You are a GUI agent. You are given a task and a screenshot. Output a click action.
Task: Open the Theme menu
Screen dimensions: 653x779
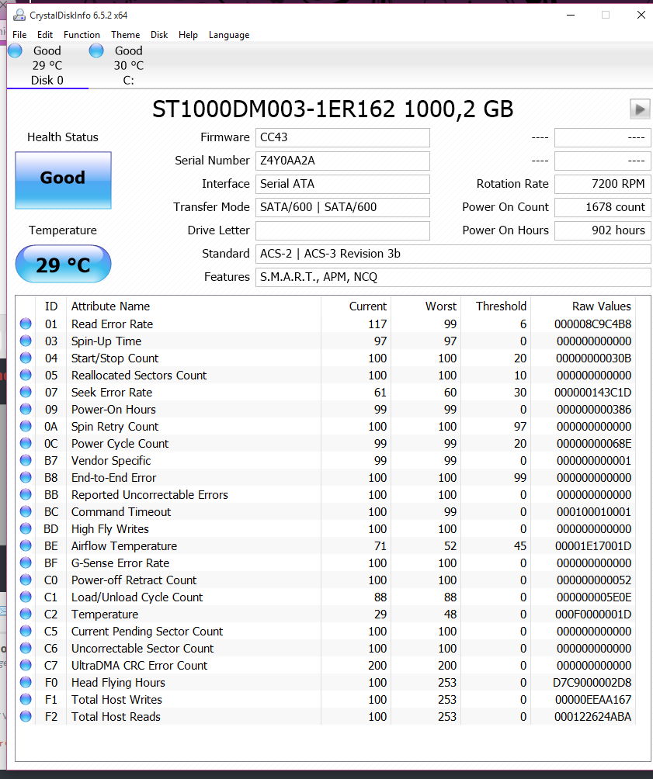tap(125, 35)
